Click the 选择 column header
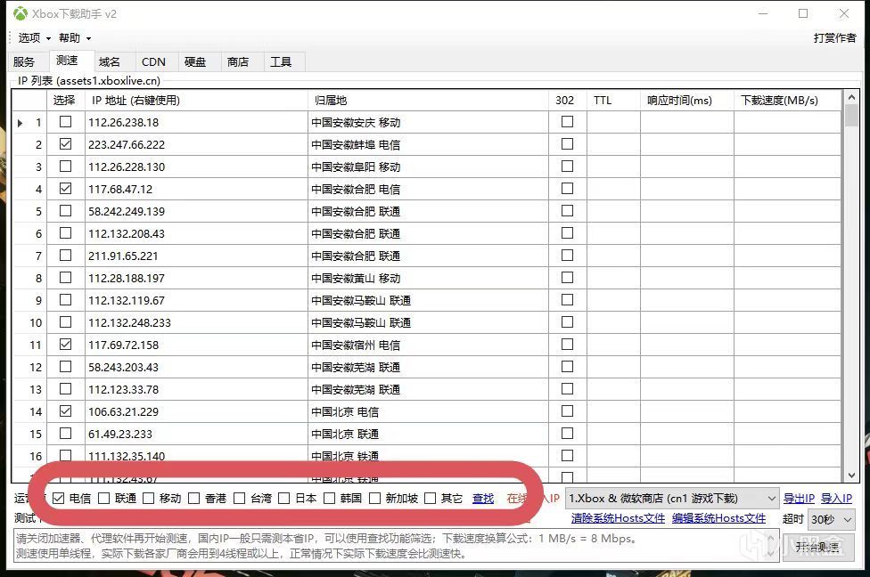The width and height of the screenshot is (870, 577). coord(65,101)
